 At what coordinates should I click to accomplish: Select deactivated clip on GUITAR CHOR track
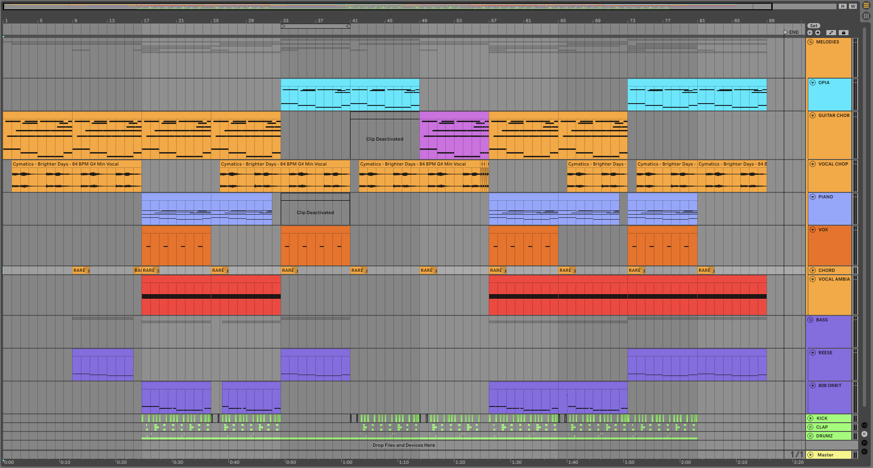385,135
